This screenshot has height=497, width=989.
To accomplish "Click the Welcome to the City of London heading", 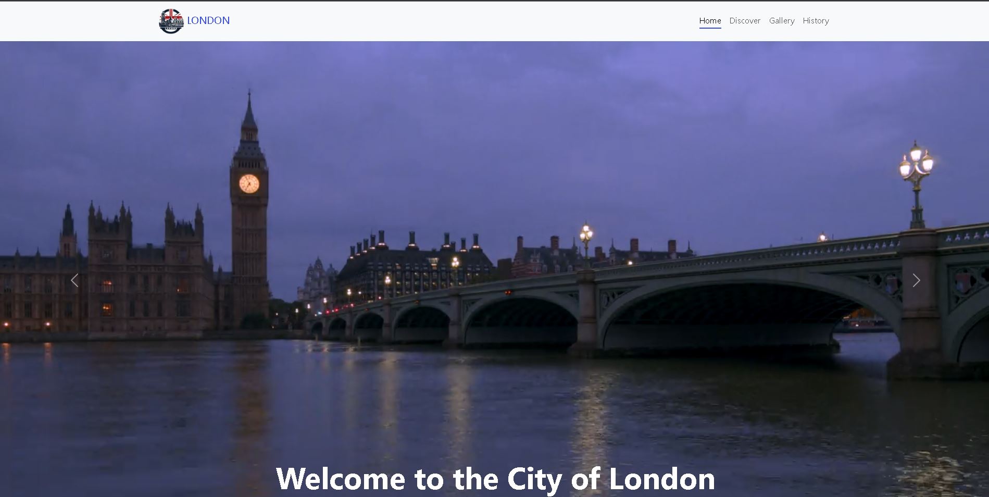I will (x=495, y=478).
